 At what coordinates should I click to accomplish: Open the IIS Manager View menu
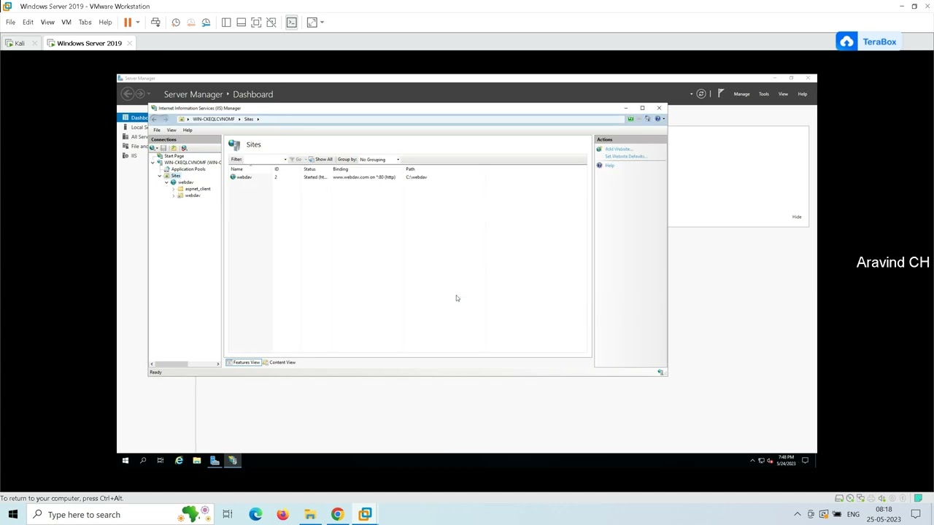171,130
